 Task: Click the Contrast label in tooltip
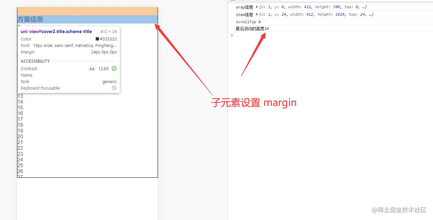[x=29, y=68]
